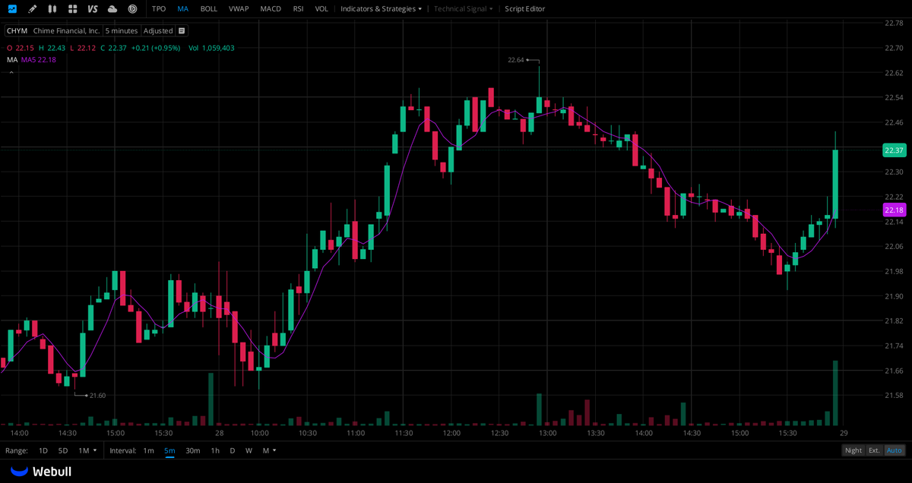Viewport: 912px width, 483px height.
Task: Toggle Ext. hours display
Action: click(x=875, y=450)
